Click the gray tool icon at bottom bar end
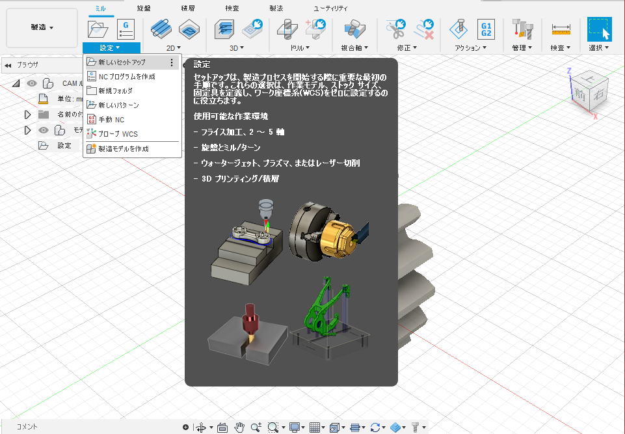The height and width of the screenshot is (434, 625). [416, 427]
